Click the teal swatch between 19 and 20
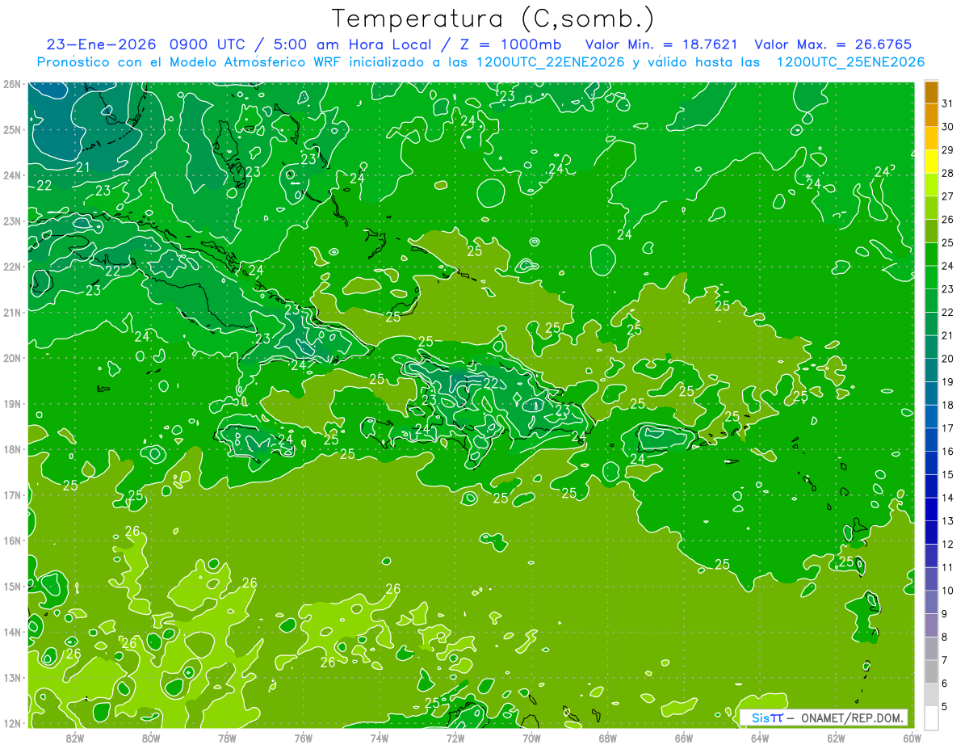 (x=931, y=370)
